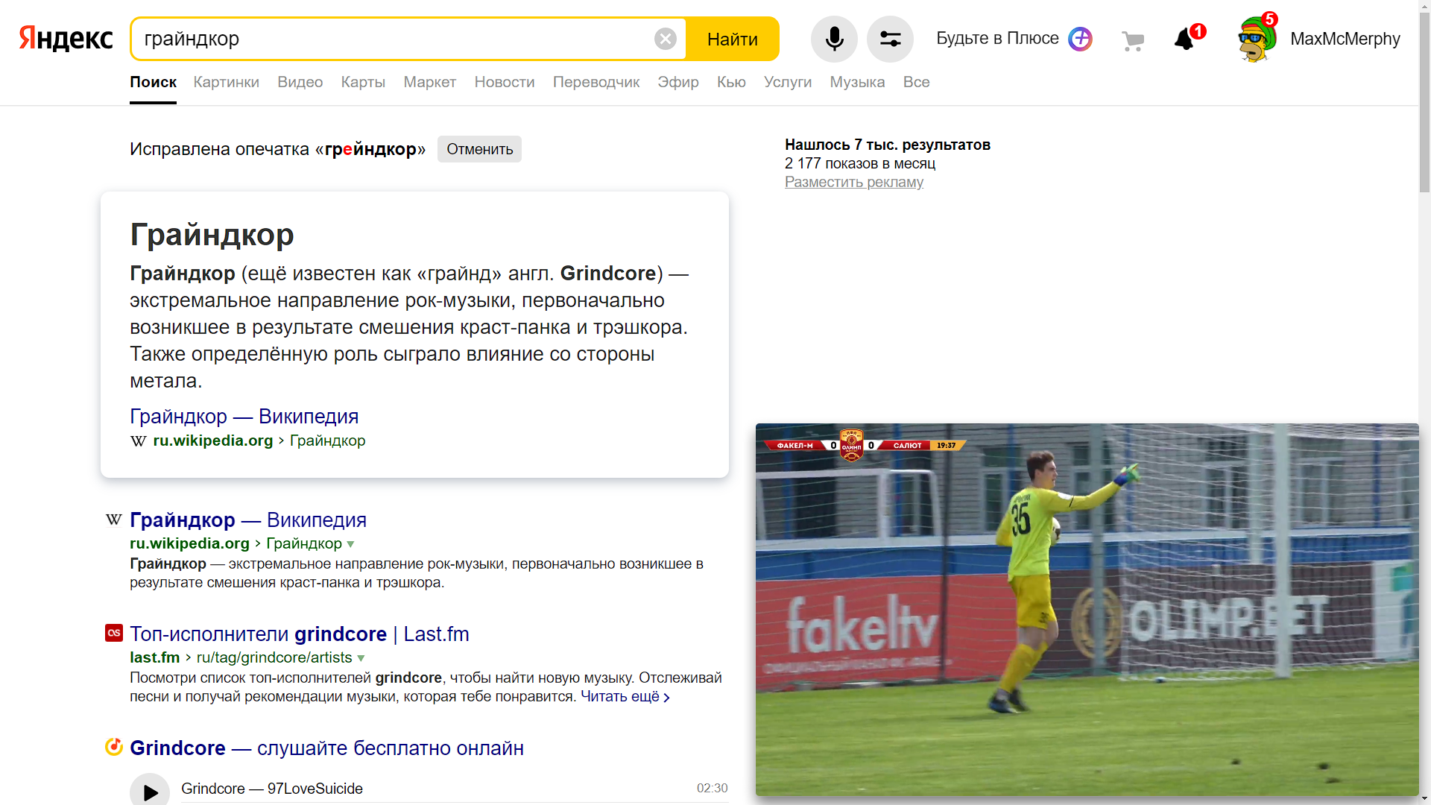Open search settings sliders icon
This screenshot has height=805, width=1431.
click(890, 39)
